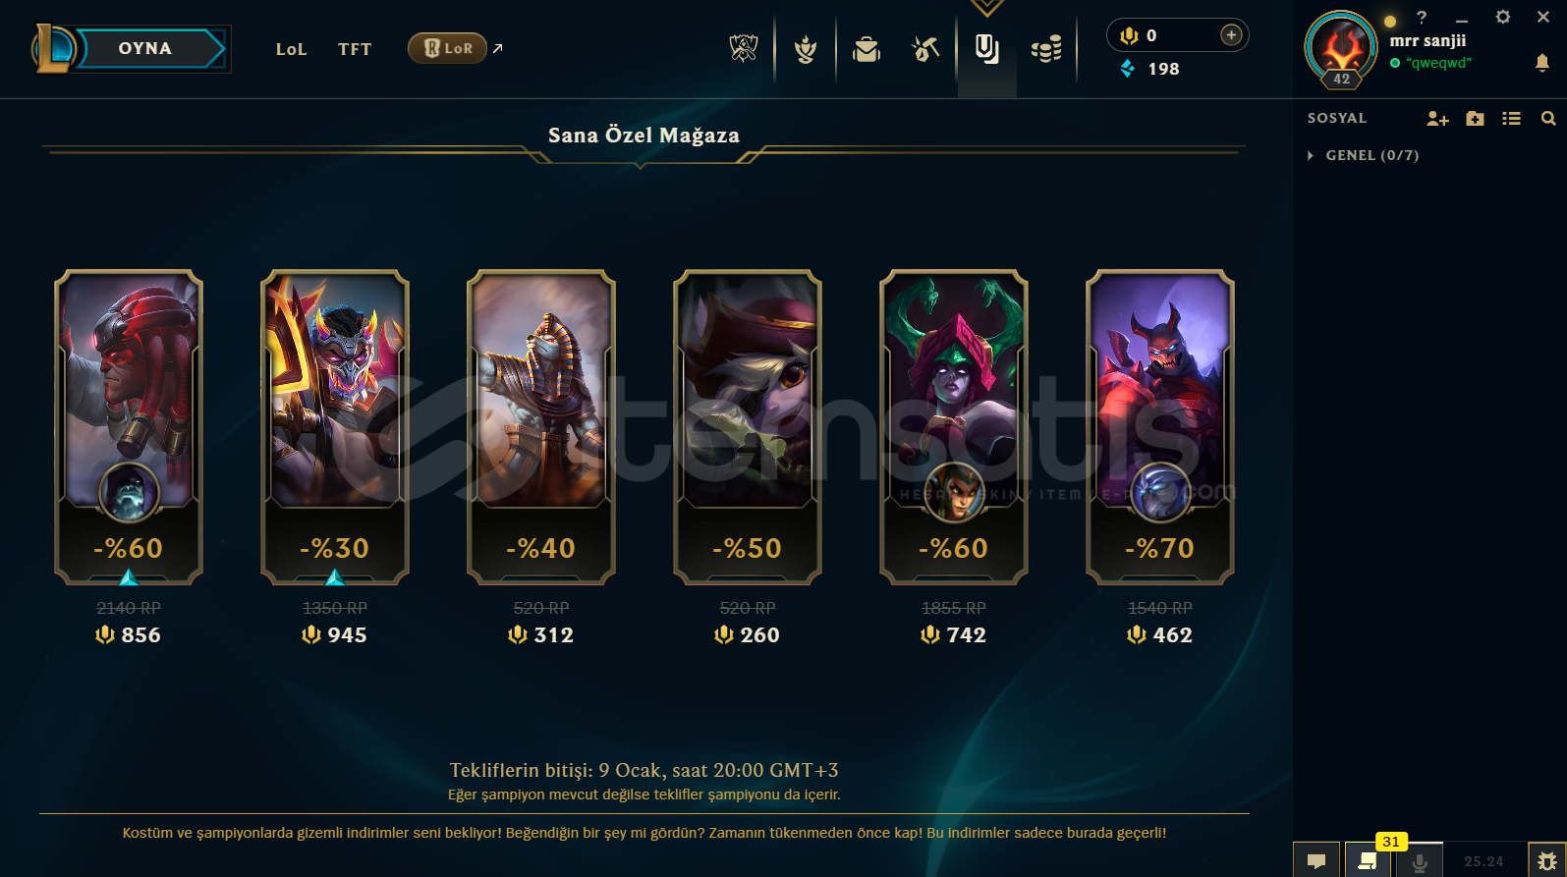Search friends with magnifier icon
Image resolution: width=1567 pixels, height=877 pixels.
[x=1548, y=119]
